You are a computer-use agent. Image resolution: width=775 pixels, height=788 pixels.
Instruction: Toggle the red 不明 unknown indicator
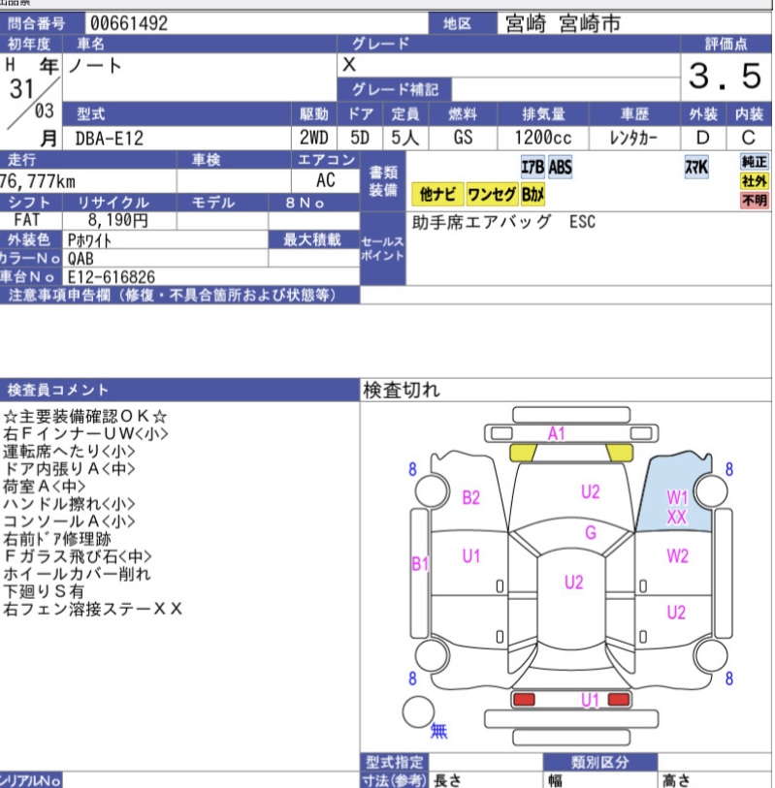tap(754, 201)
